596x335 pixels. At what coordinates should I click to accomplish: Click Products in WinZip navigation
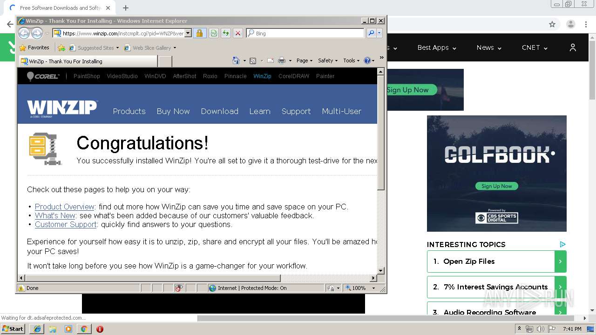[x=129, y=111]
